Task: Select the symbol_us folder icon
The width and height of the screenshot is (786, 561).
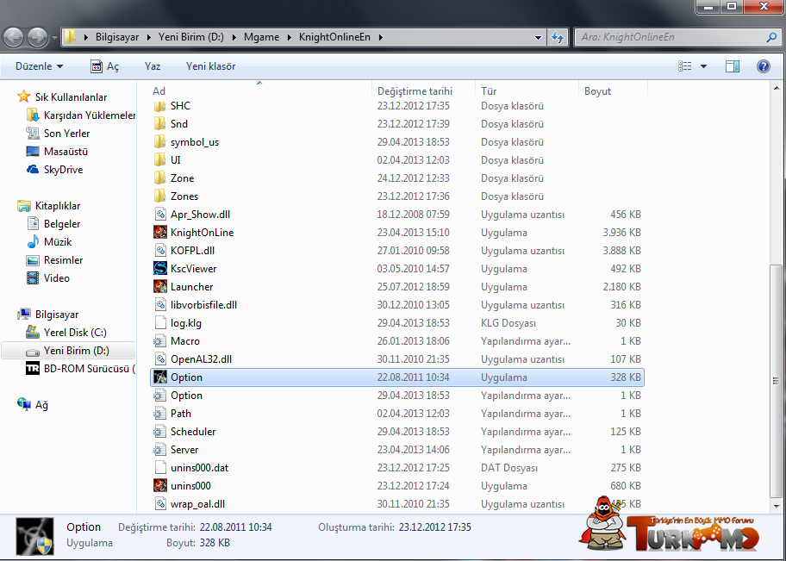Action: [160, 142]
